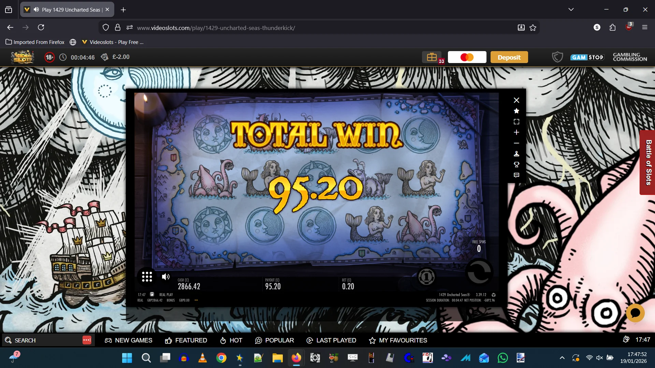Open the Imported From Firefox bookmarks folder

(35, 42)
